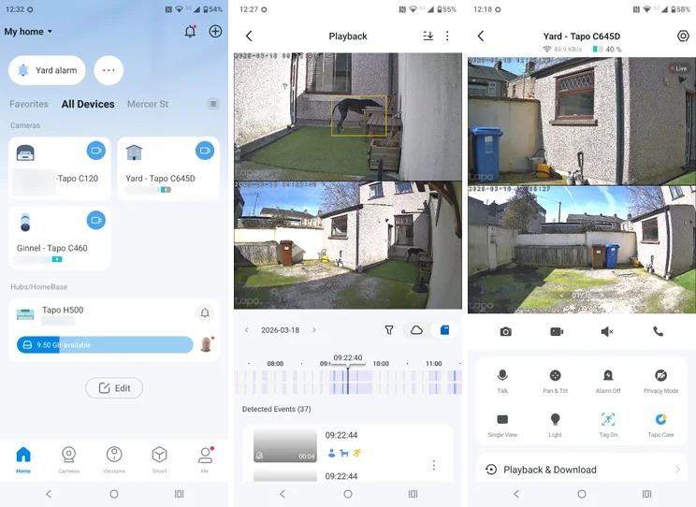Go to Cameras in bottom navigation

coord(68,459)
